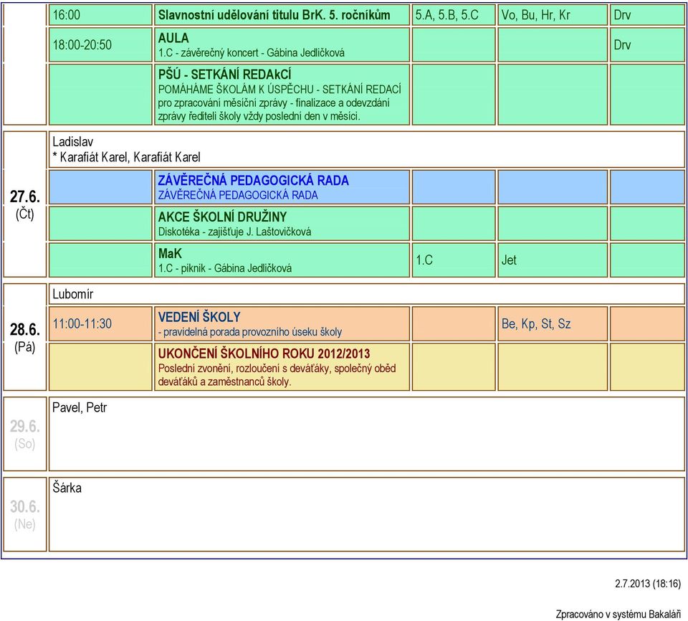The height and width of the screenshot is (621, 688).
Task: Click the '(Ne)' weekday label
Action: 24,524
